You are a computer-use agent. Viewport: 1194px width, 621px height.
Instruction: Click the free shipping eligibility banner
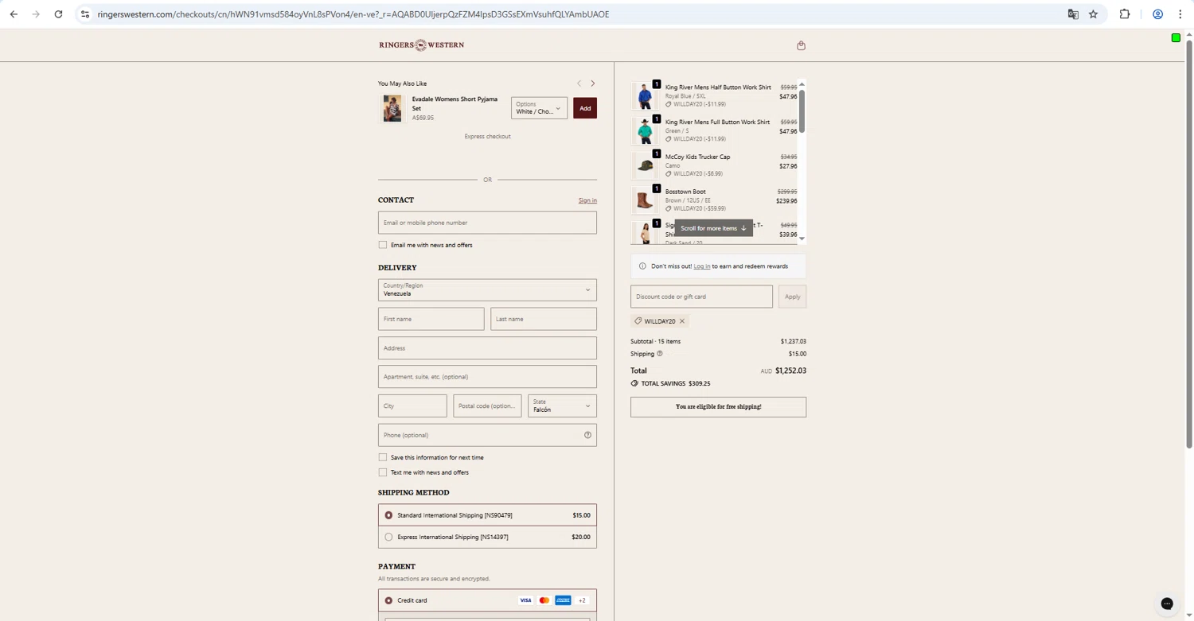718,407
